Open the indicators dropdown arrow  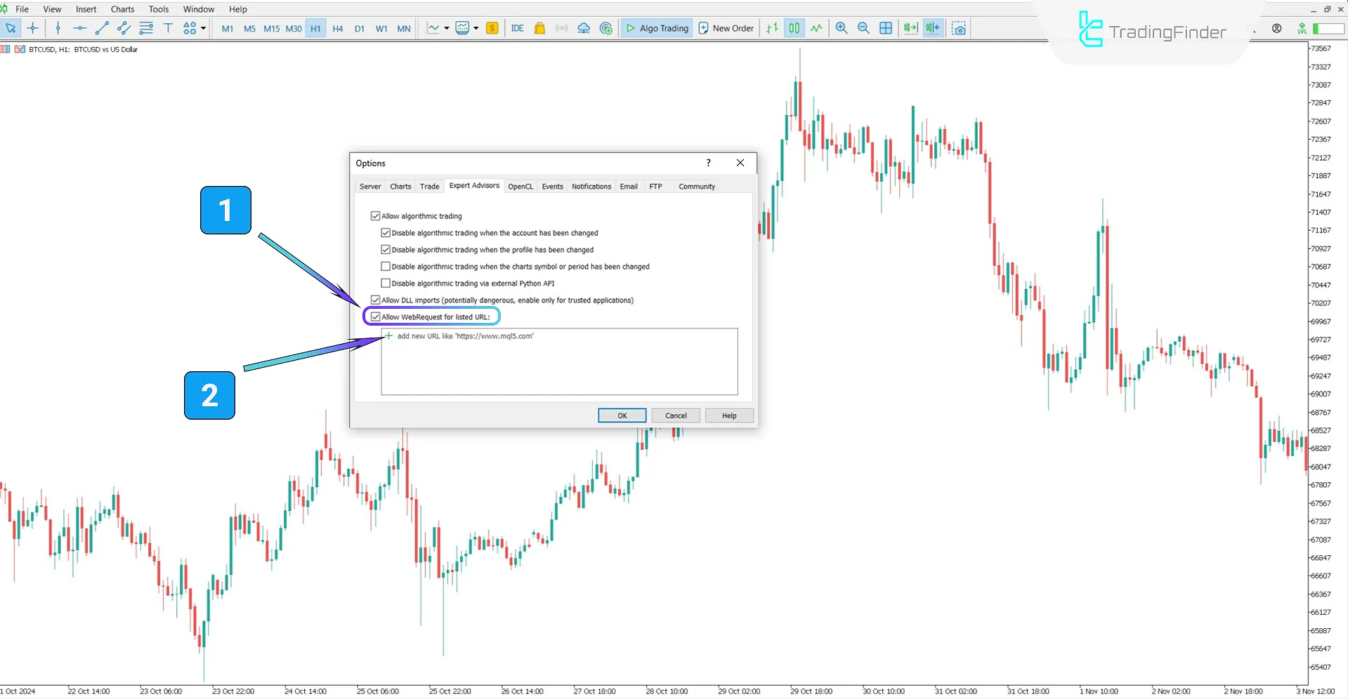(476, 28)
